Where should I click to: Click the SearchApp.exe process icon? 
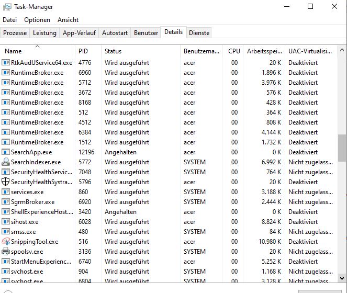[x=6, y=152]
